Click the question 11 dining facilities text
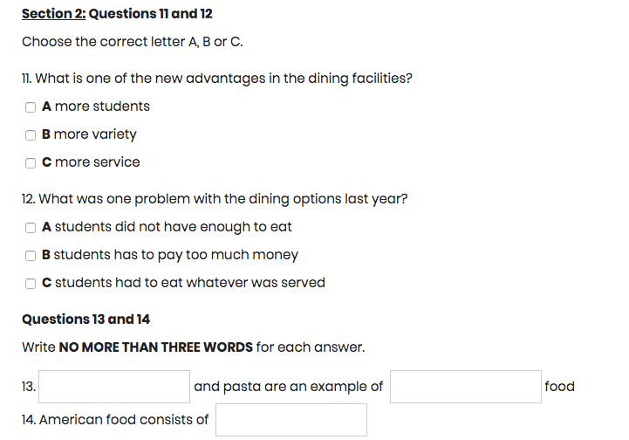This screenshot has width=629, height=440. [x=217, y=79]
